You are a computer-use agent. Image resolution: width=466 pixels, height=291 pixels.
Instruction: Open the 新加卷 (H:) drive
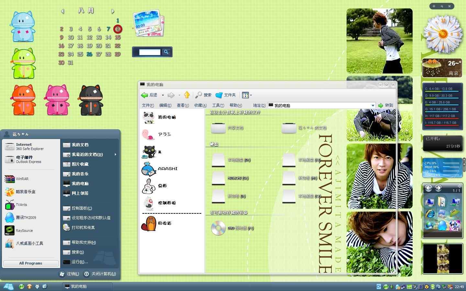pyautogui.click(x=300, y=178)
